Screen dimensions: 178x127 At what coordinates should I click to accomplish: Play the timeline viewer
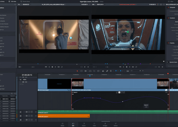[x=130, y=67]
